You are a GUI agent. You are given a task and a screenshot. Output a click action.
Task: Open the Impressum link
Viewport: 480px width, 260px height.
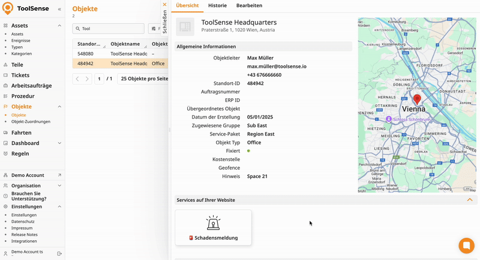click(22, 228)
